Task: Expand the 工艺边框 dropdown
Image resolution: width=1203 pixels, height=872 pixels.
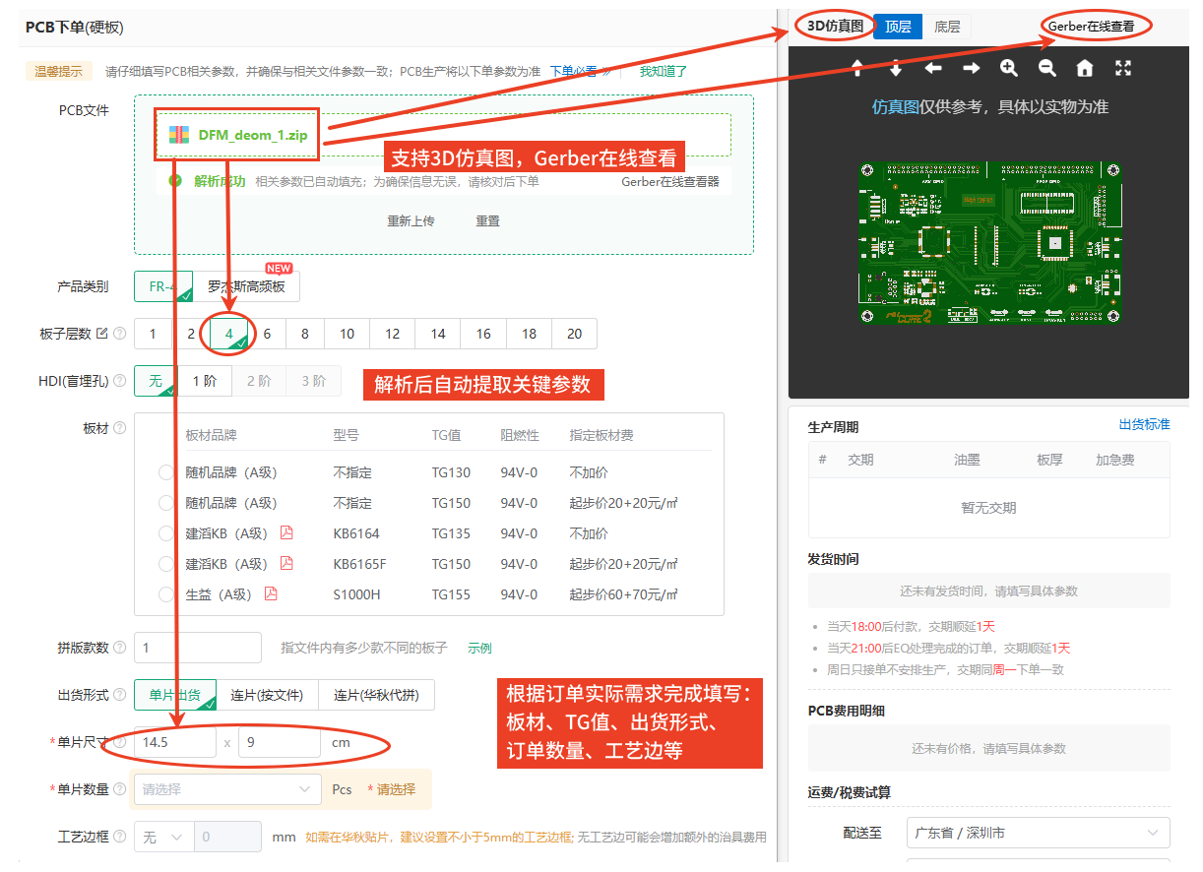Action: pos(162,837)
